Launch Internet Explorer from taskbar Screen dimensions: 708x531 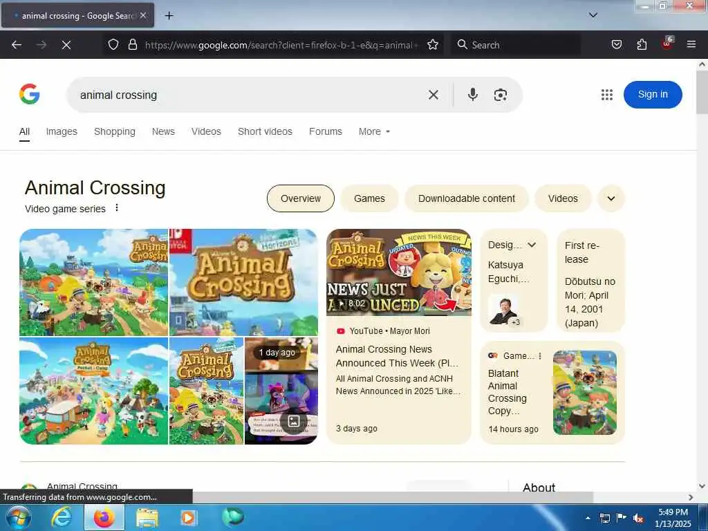tap(61, 518)
